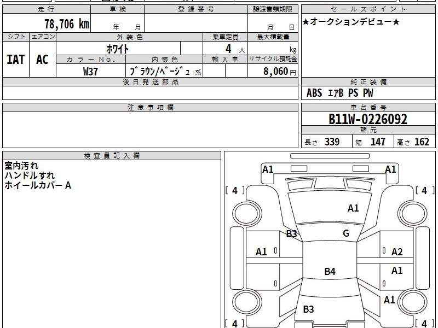Click the A1 mark left of the B4 roof
This screenshot has width=438, height=328.
point(261,252)
